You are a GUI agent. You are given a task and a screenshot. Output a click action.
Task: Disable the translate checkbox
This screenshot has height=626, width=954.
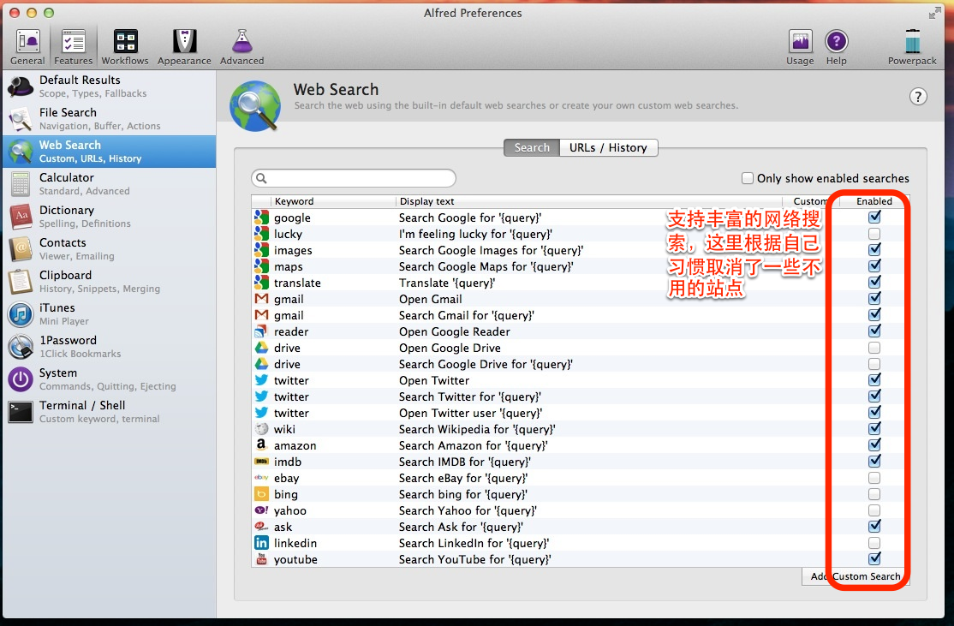874,283
